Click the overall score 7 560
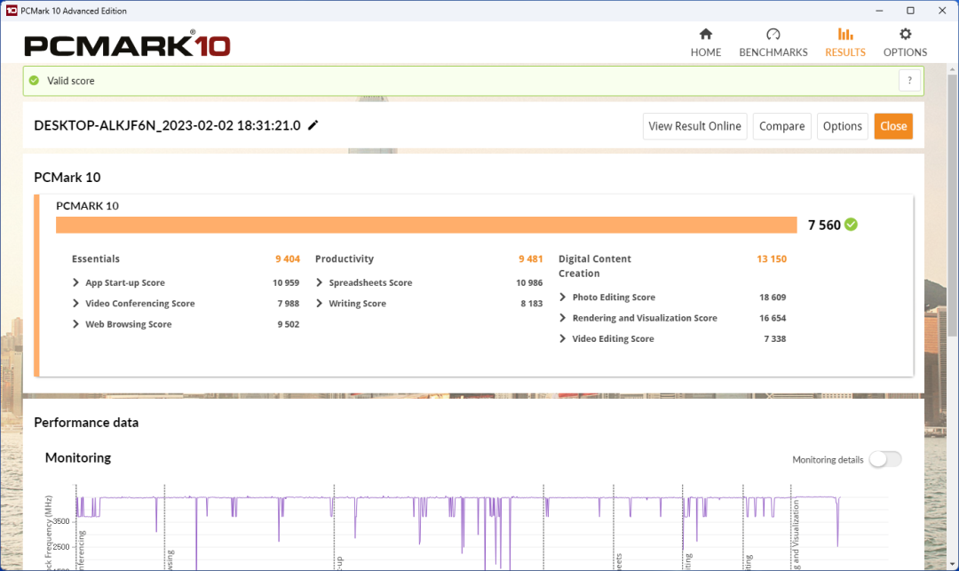Screen dimensions: 959x571 pyautogui.click(x=824, y=225)
